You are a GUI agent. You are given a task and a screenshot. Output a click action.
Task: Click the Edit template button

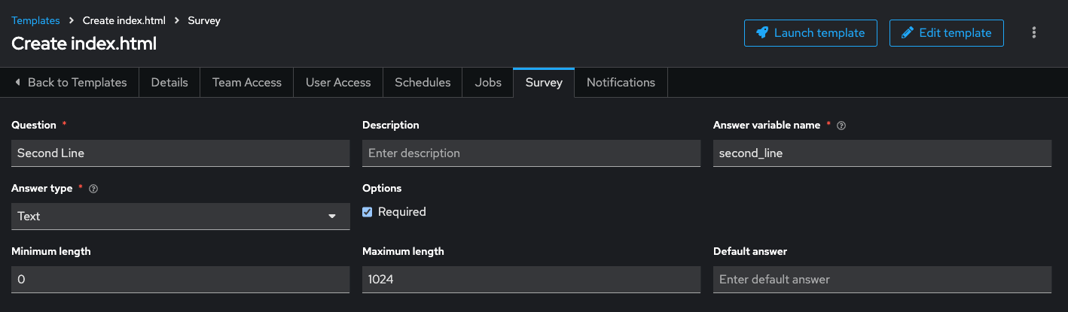coord(946,33)
